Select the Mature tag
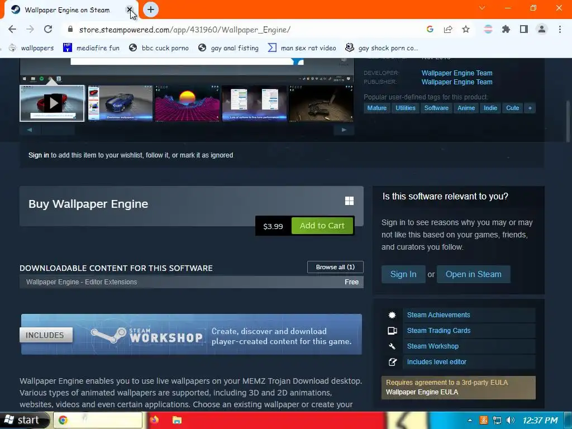 point(377,108)
